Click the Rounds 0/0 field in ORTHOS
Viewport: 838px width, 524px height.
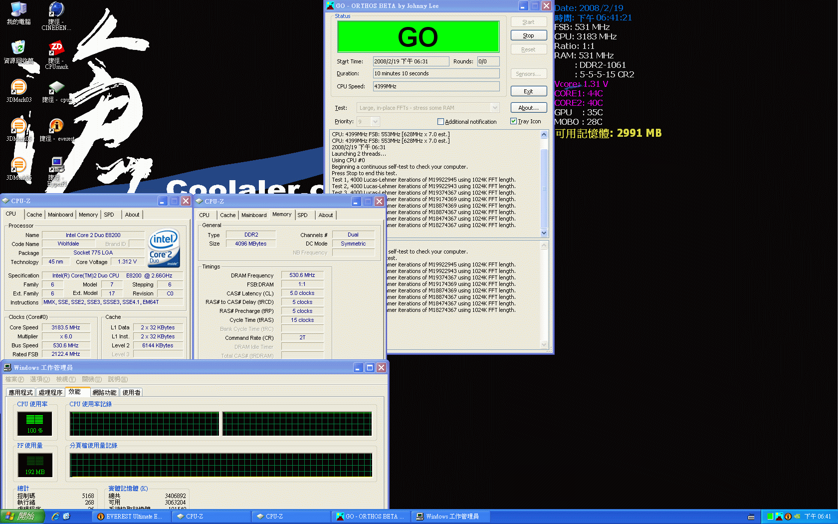click(x=488, y=61)
